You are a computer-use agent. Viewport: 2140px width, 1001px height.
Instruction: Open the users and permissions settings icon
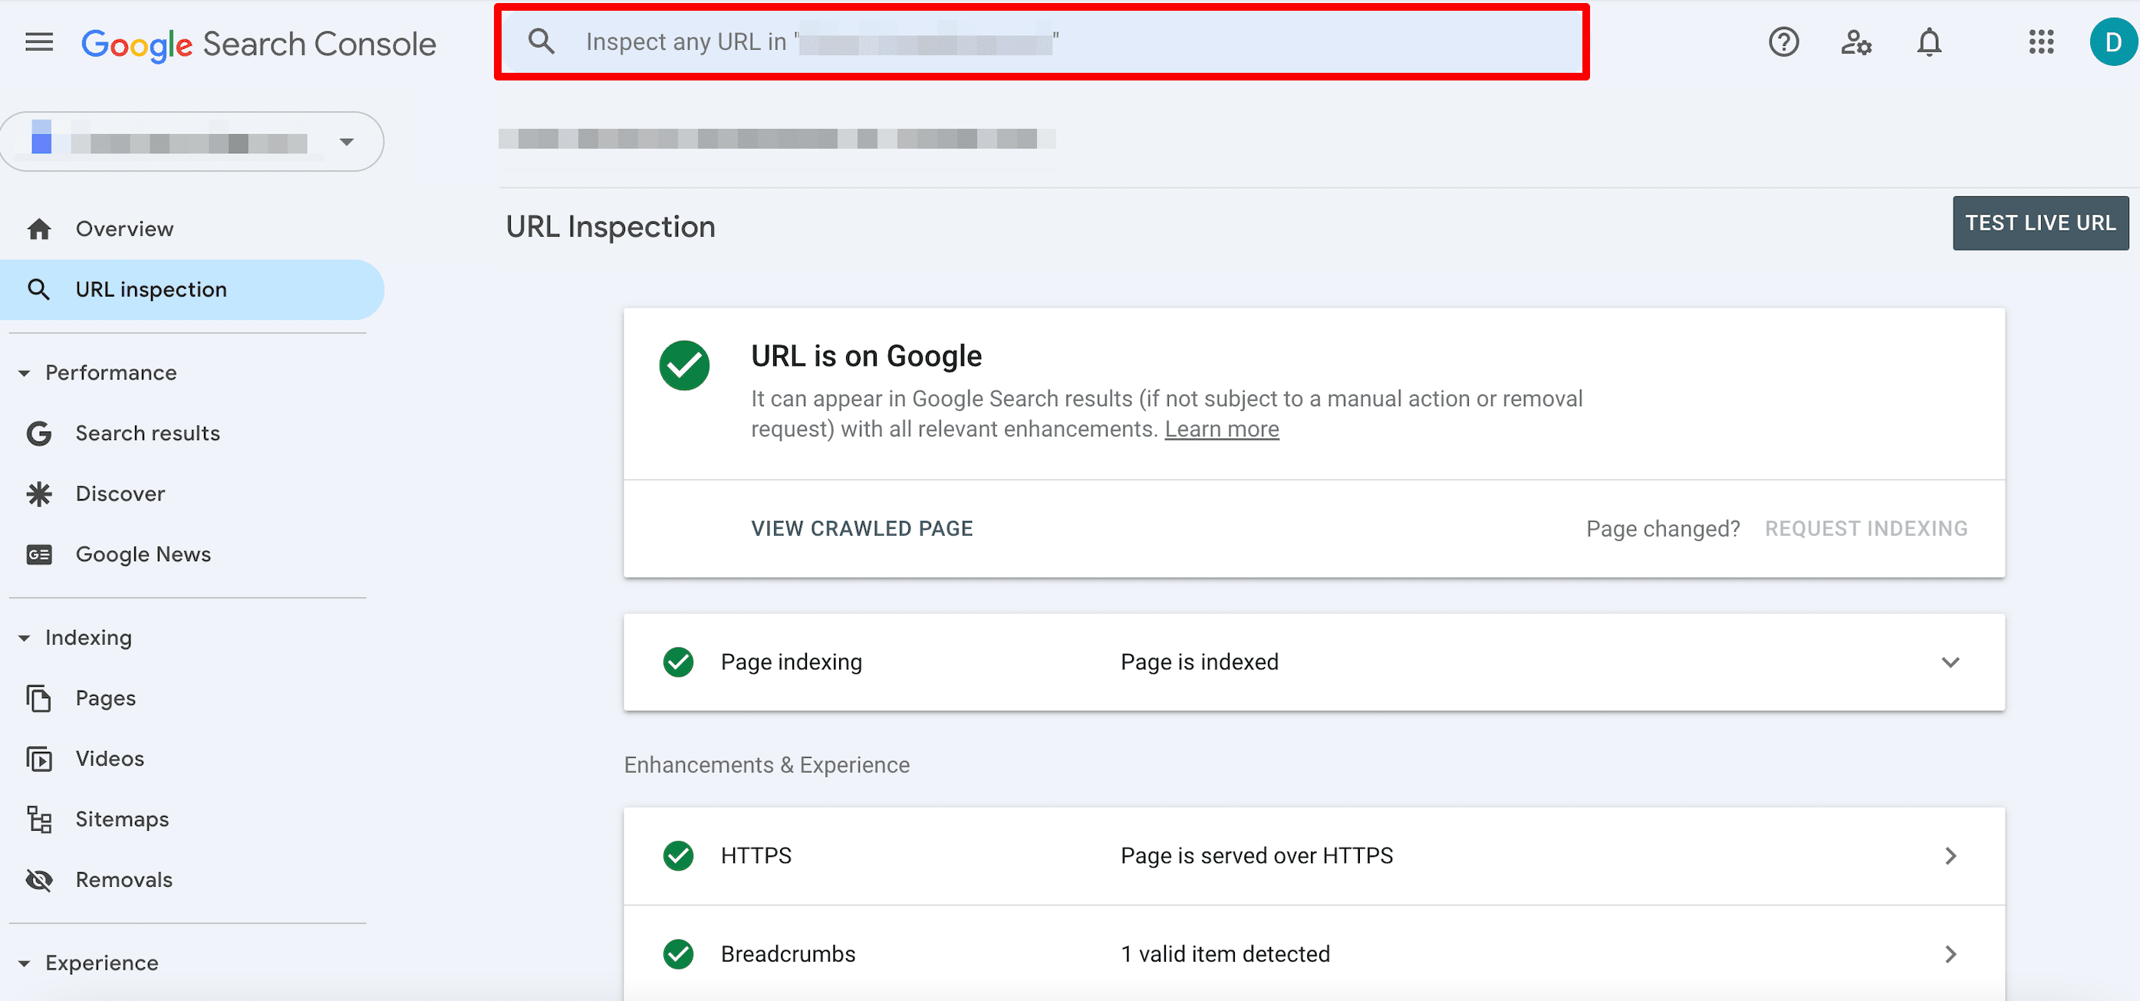coord(1856,42)
